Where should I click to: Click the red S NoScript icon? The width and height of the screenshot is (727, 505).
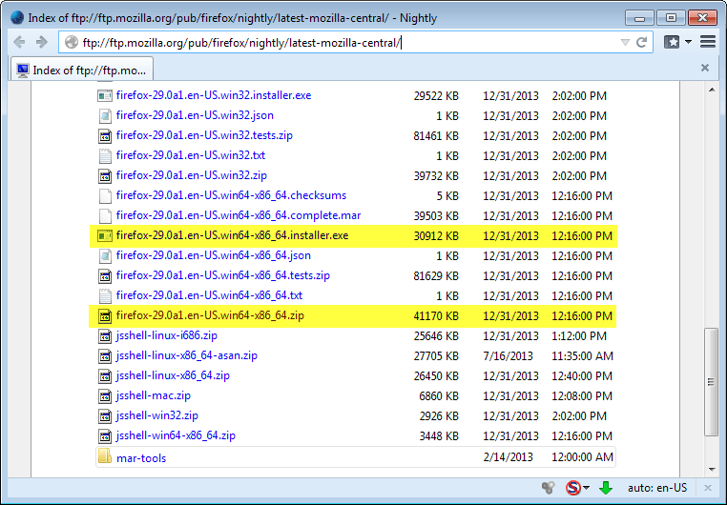(x=573, y=488)
